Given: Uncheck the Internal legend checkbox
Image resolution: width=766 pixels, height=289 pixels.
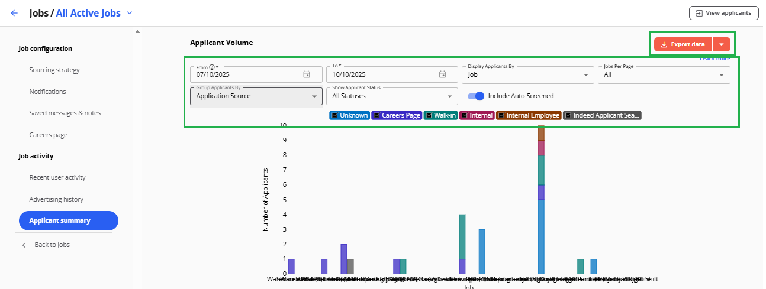Looking at the screenshot, I should point(465,115).
